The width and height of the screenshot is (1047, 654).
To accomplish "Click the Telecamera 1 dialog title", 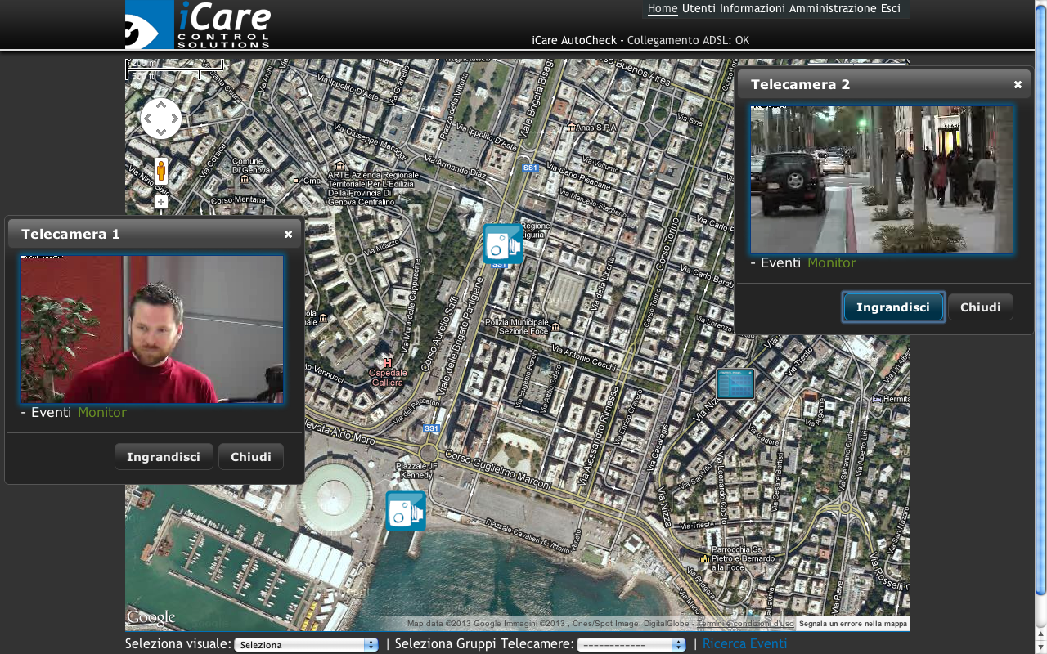I will point(71,234).
